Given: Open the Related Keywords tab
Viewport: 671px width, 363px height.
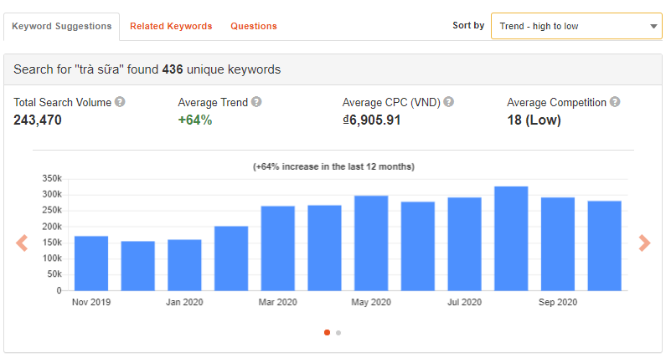Looking at the screenshot, I should pyautogui.click(x=171, y=27).
